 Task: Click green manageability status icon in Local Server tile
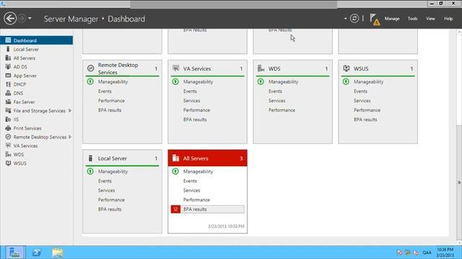tap(90, 171)
